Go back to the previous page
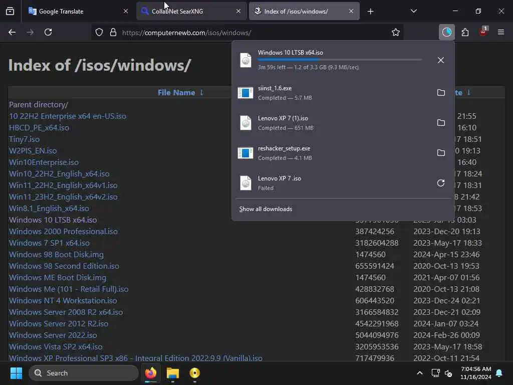Viewport: 513px width, 385px height. 12,32
